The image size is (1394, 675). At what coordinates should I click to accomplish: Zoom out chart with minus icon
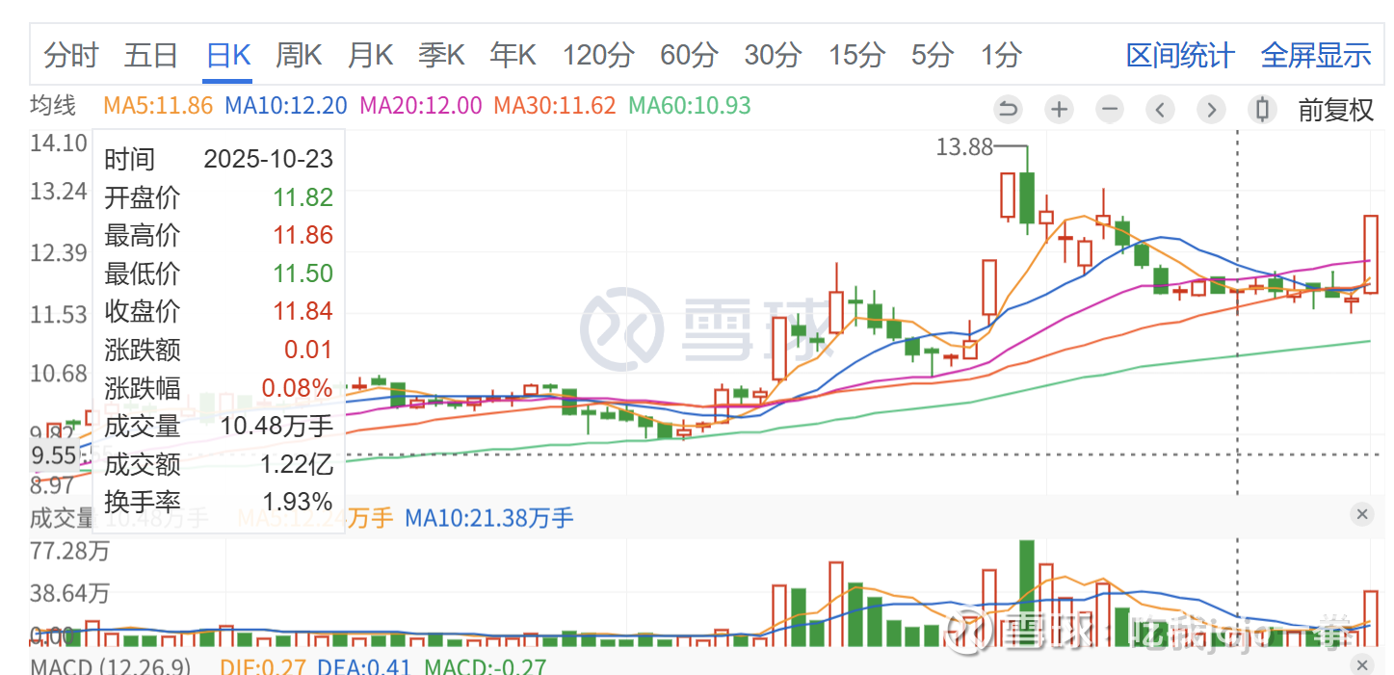tap(1110, 109)
